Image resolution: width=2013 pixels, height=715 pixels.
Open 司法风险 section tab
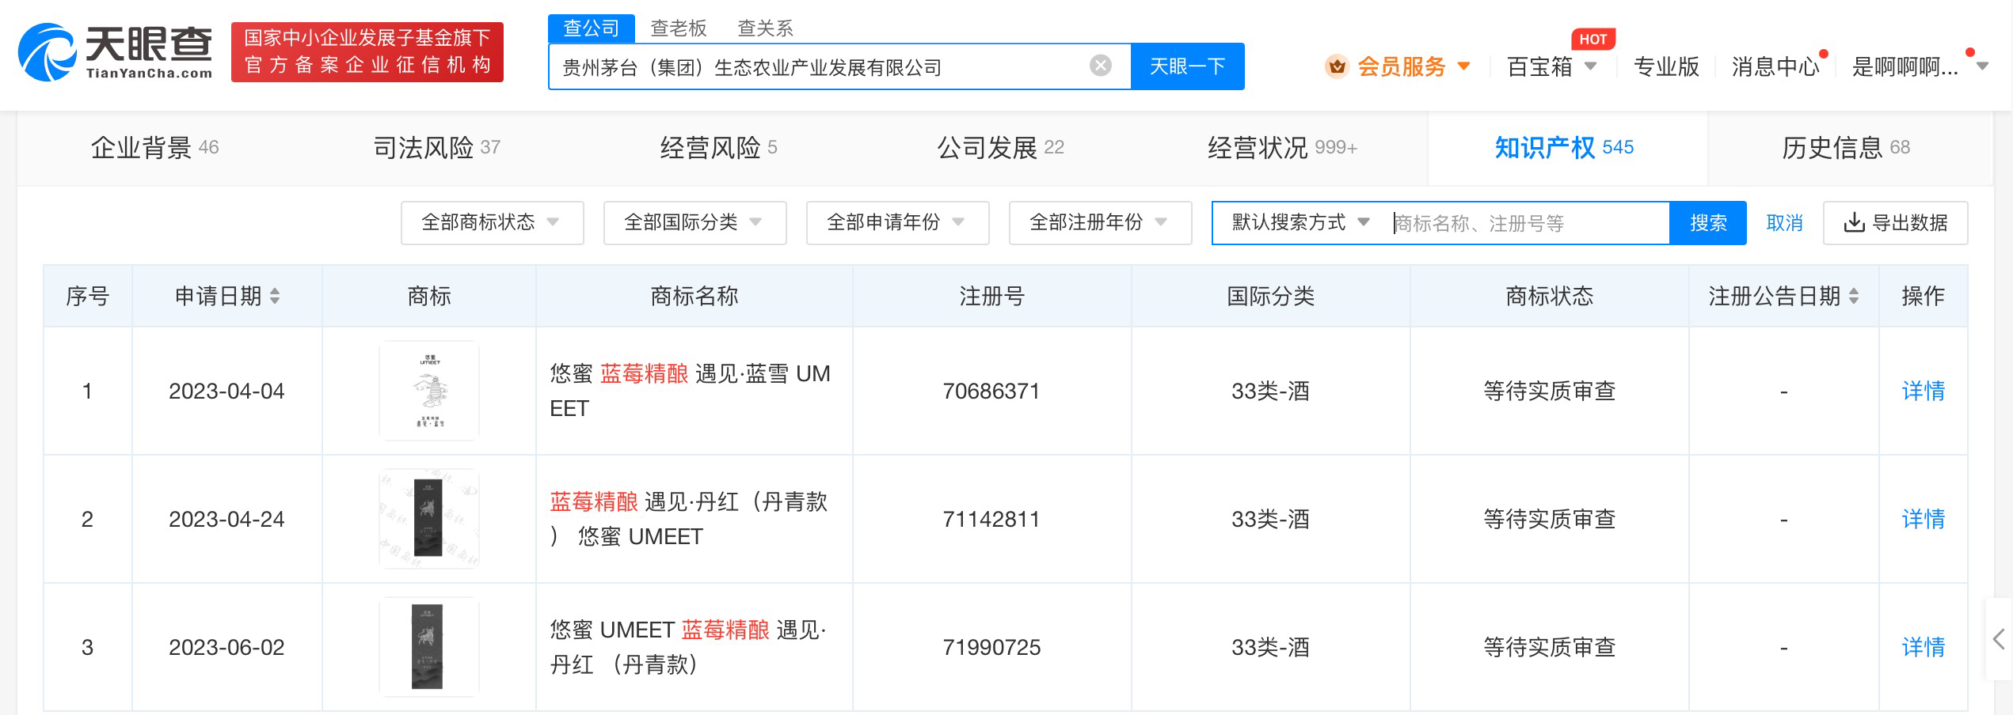436,148
